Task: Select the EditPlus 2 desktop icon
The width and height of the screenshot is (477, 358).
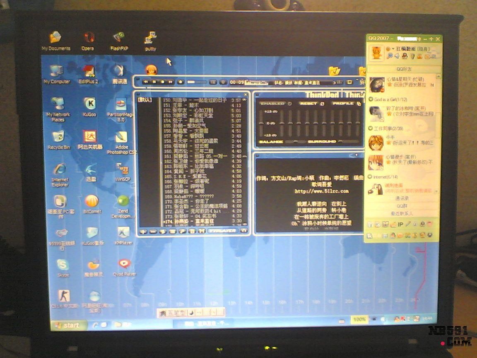Action: tap(89, 75)
